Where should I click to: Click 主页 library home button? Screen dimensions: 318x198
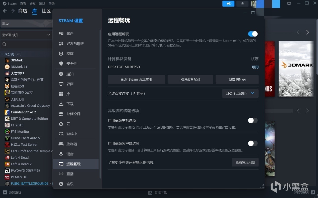pos(26,24)
